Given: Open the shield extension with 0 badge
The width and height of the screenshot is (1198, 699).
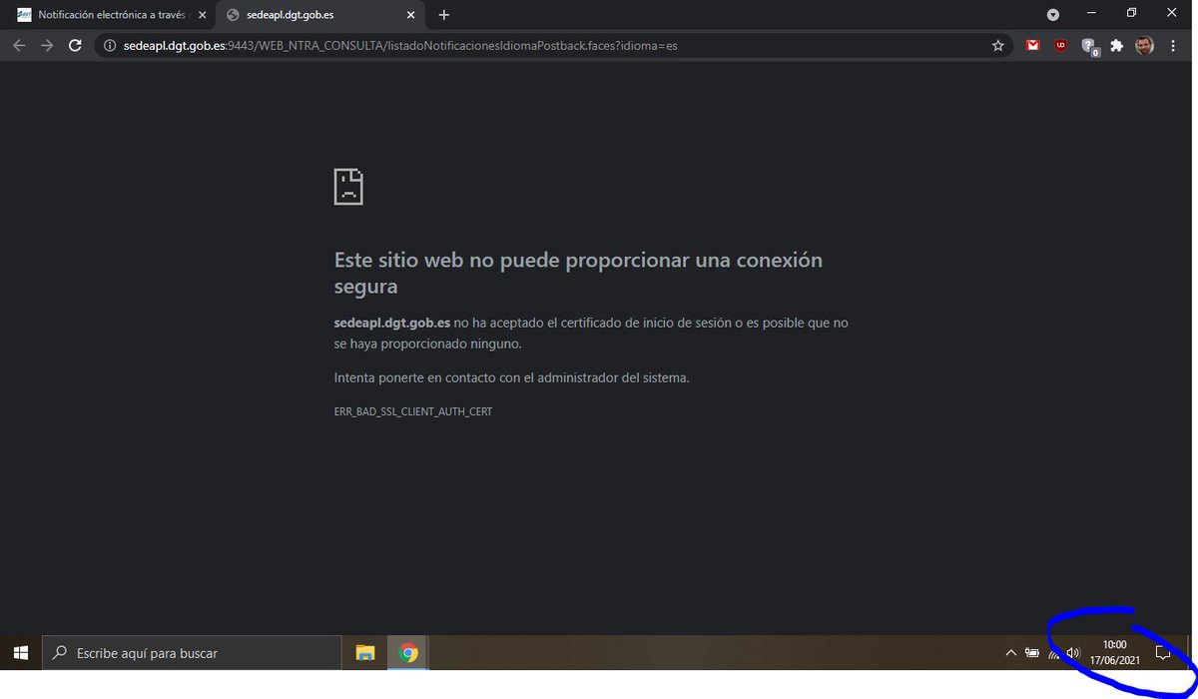Looking at the screenshot, I should [x=1090, y=47].
